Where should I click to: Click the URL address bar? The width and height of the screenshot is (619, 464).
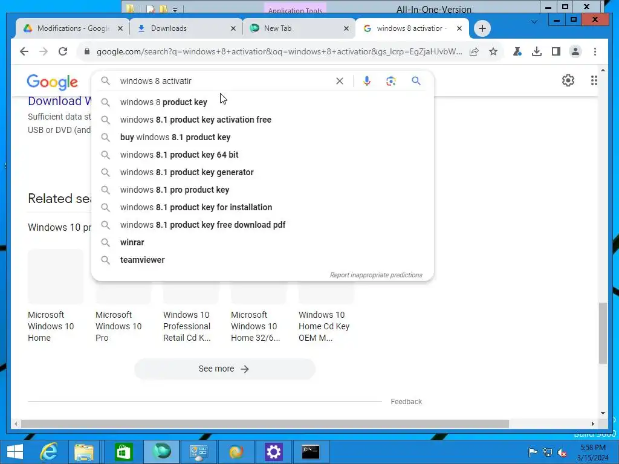(x=279, y=51)
